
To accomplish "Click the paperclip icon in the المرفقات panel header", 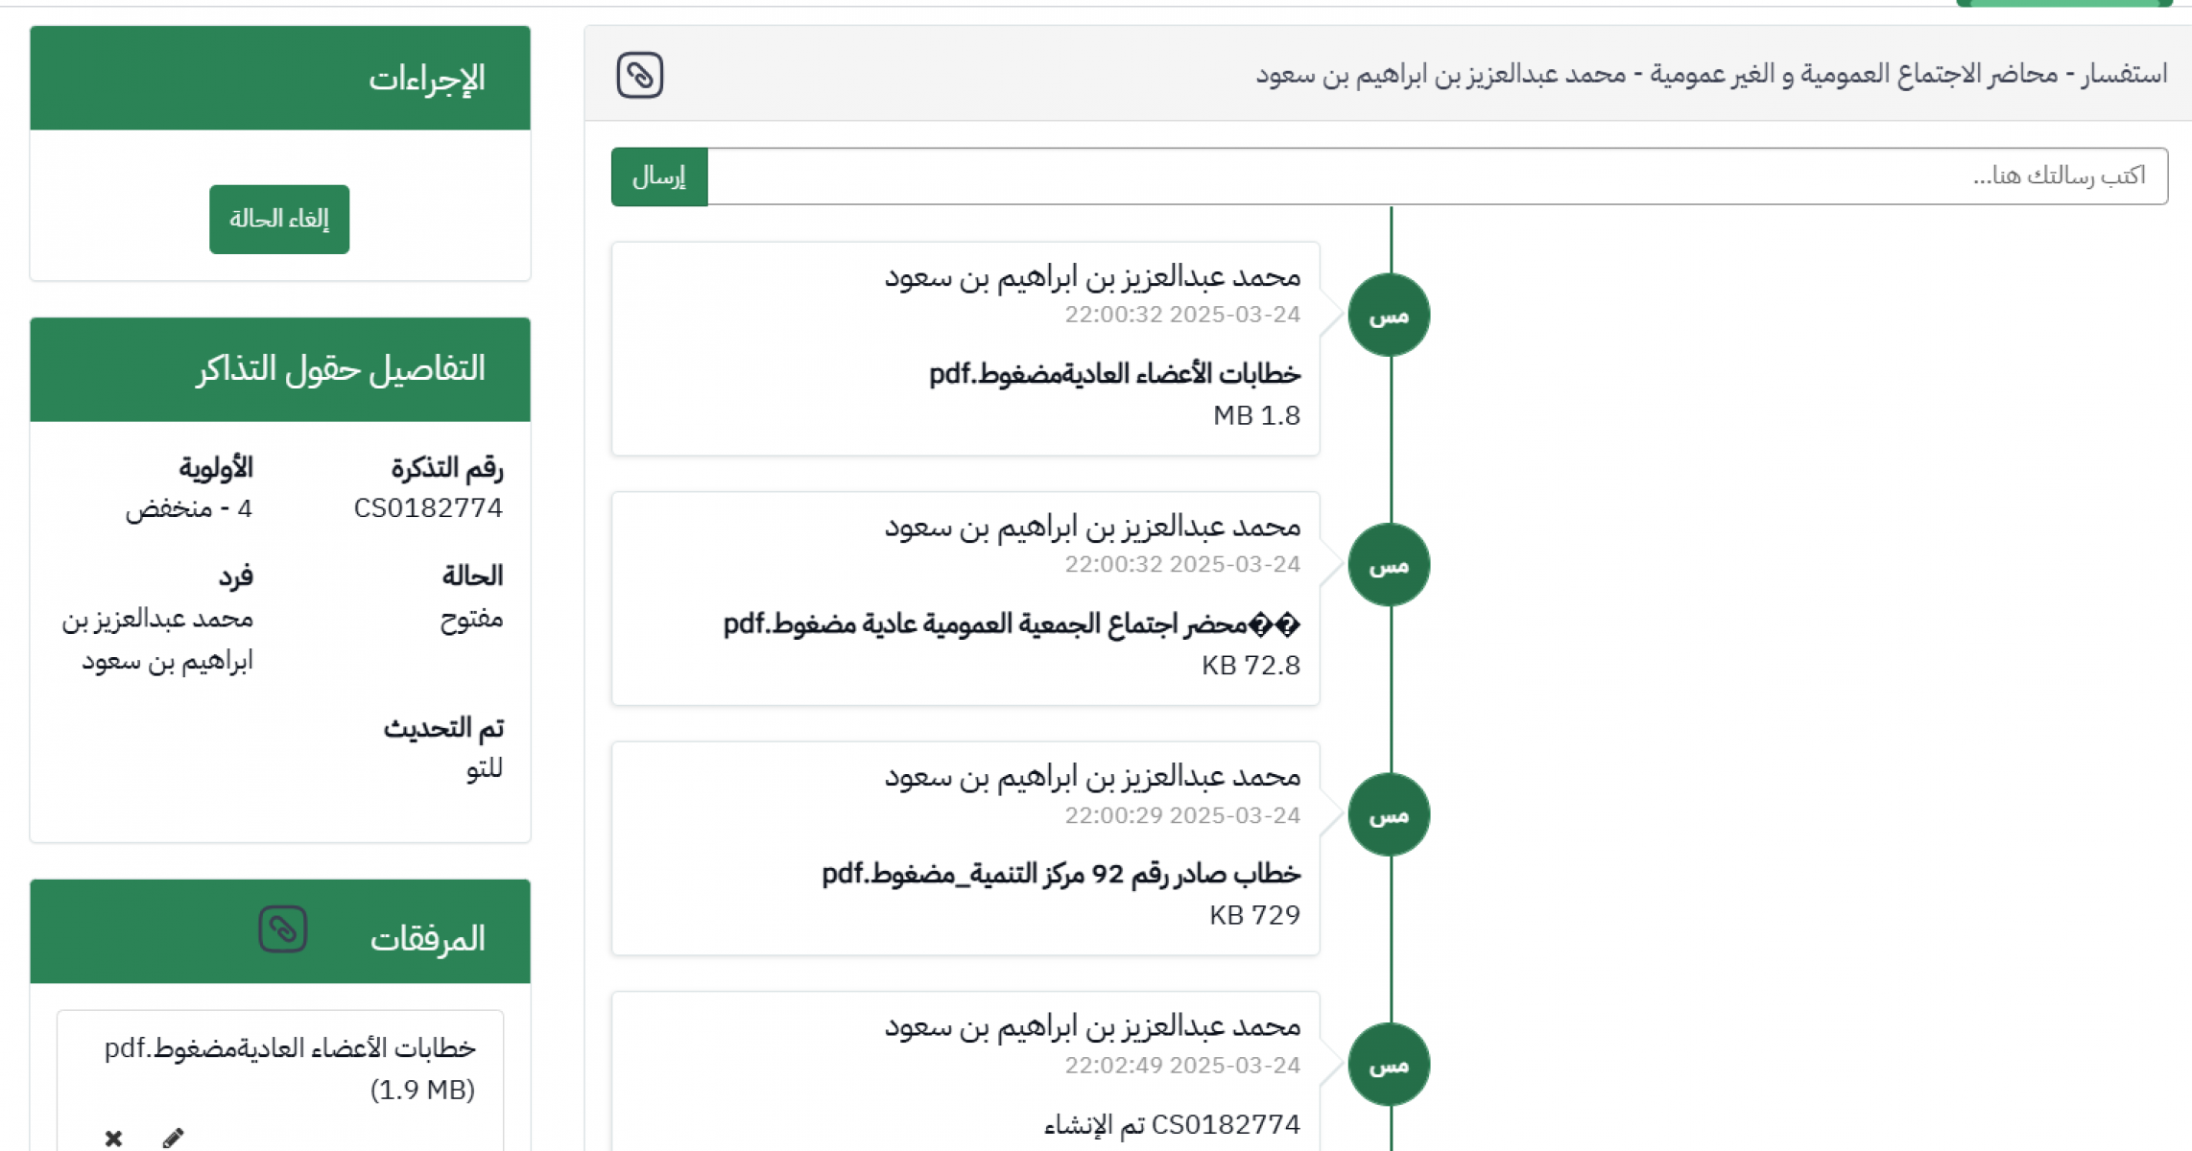I will point(282,929).
